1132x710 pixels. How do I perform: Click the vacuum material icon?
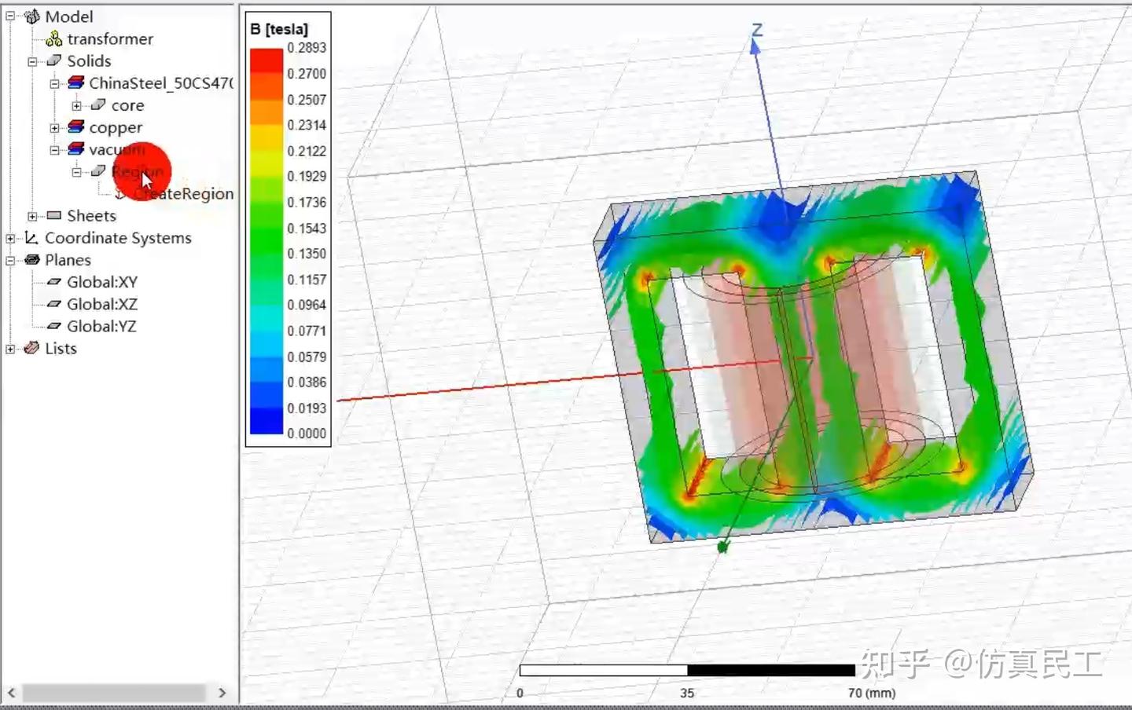[76, 148]
